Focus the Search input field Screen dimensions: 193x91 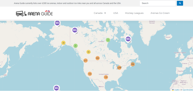point(157,3)
